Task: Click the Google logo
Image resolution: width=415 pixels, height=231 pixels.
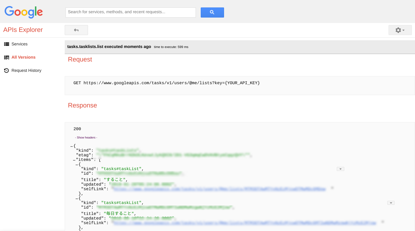Action: click(x=23, y=12)
